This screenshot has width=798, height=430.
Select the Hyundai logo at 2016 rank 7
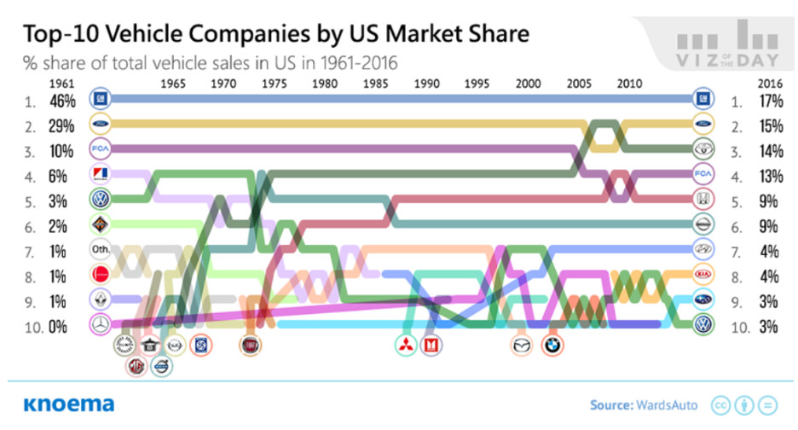coord(703,249)
